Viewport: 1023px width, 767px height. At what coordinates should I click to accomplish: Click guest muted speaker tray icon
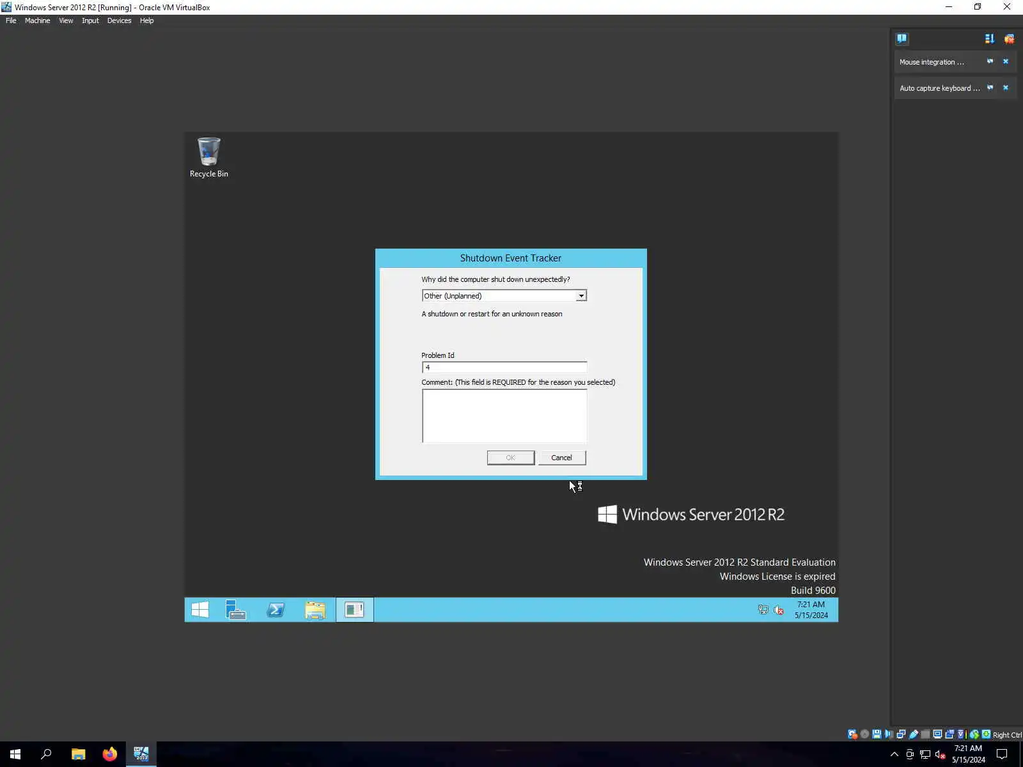tap(779, 610)
